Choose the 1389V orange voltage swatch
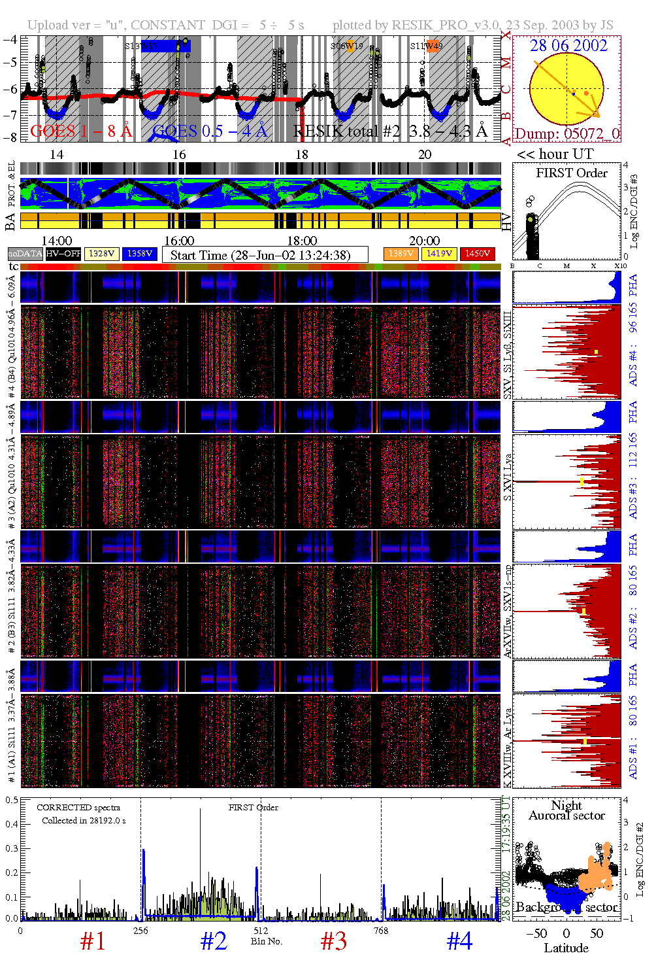Viewport: 656px width, 966px height. click(x=401, y=254)
